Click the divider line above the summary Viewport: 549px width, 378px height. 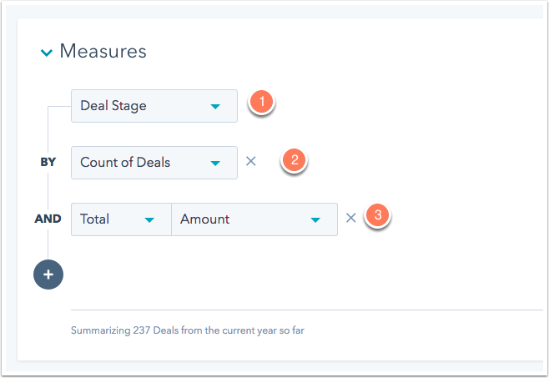click(307, 310)
